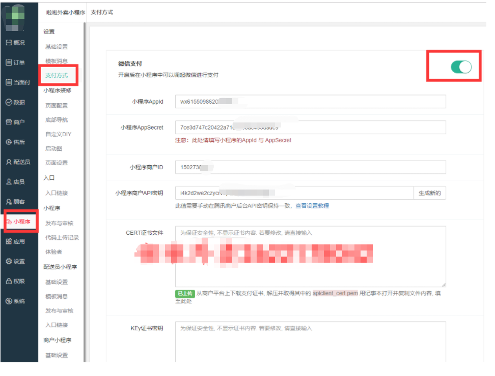Click the 售后 after-sales icon
The width and height of the screenshot is (495, 376).
click(x=9, y=142)
